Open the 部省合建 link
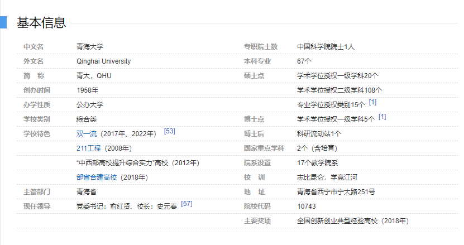 [90, 177]
